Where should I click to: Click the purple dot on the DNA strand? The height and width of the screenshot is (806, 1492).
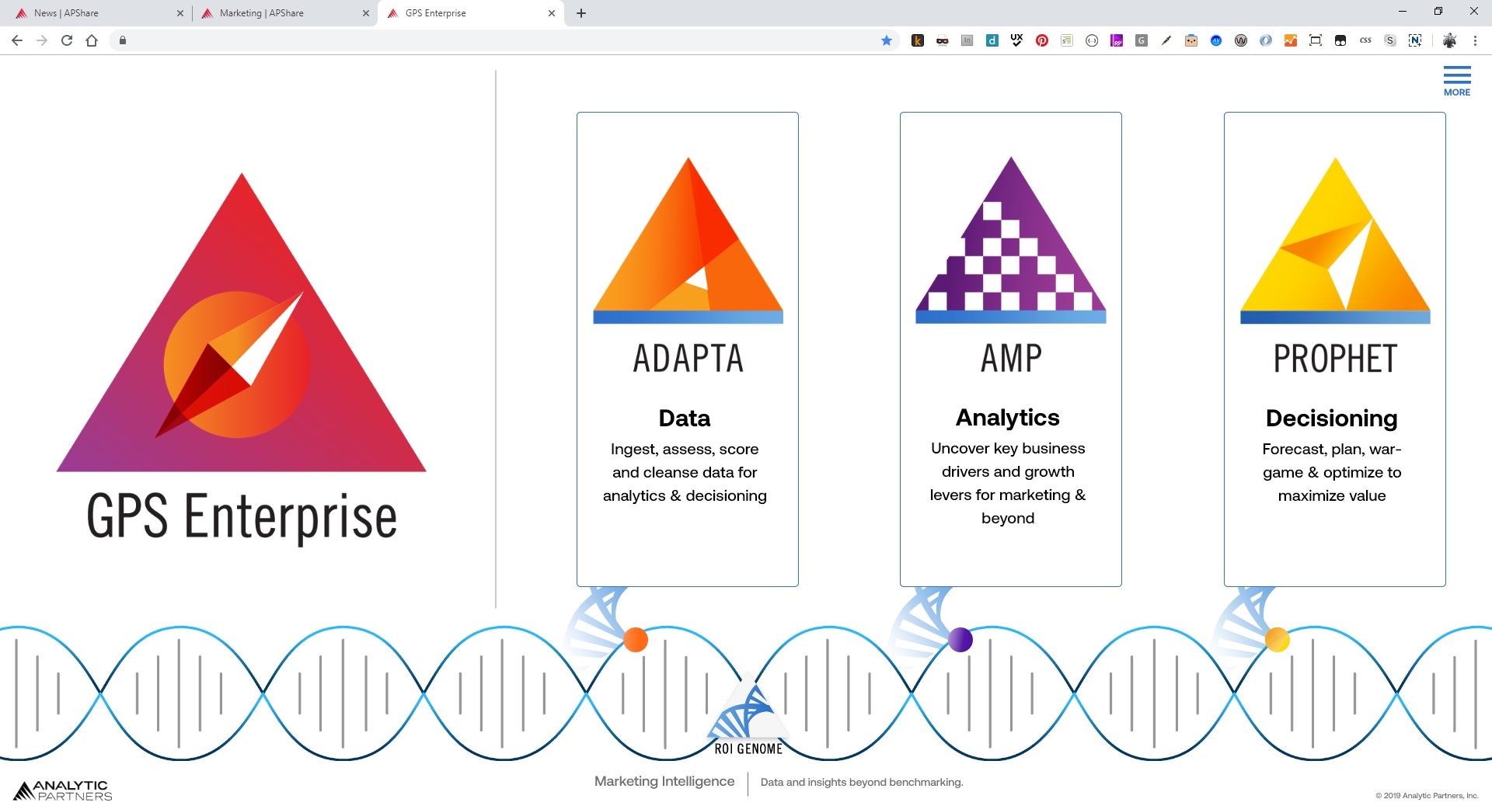pos(960,640)
